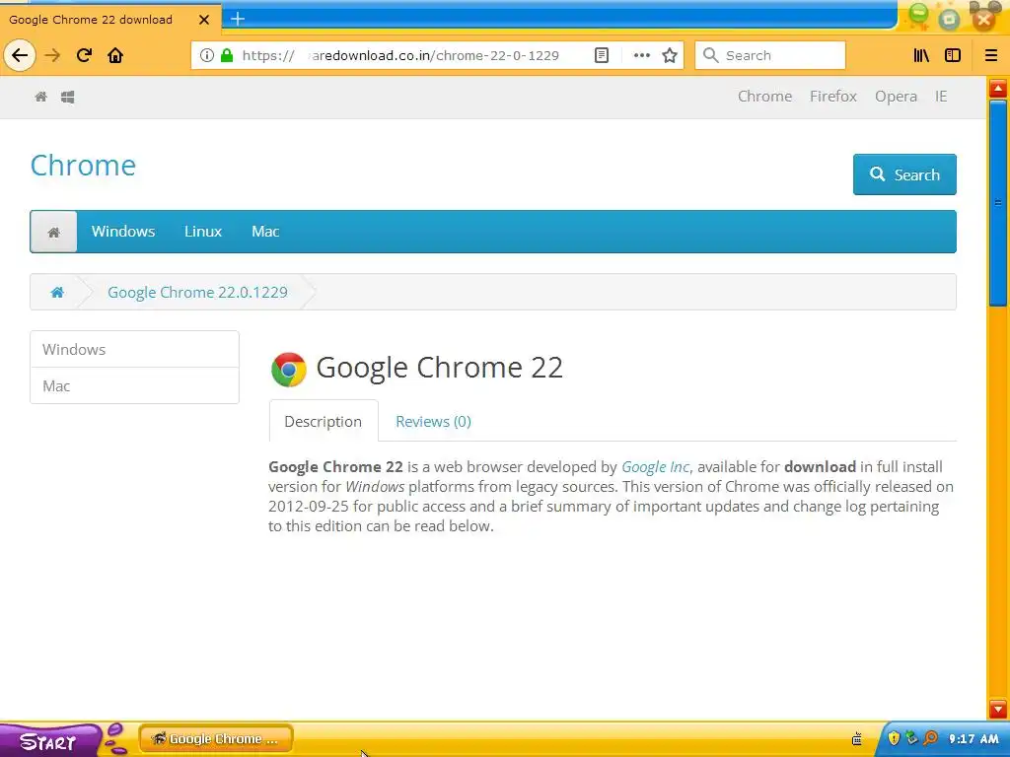Click Google Chrome 22.0.1229 breadcrumb link

(x=197, y=292)
